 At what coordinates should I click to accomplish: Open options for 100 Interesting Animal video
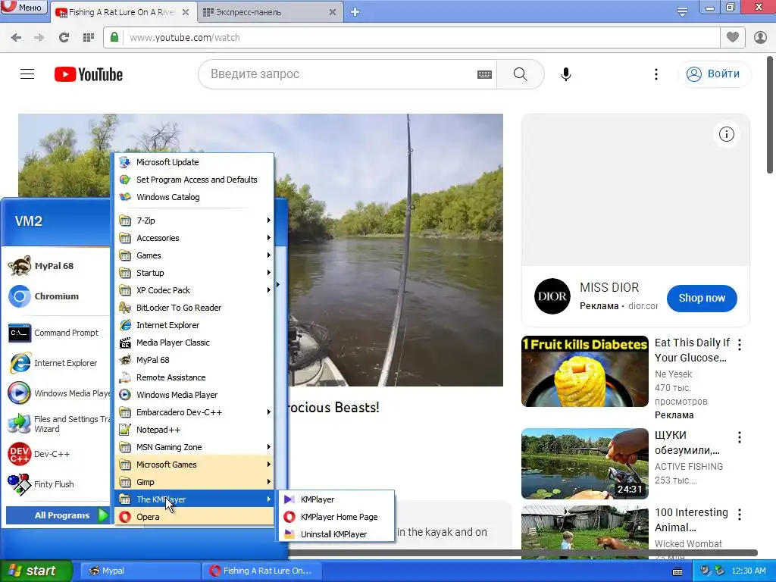coord(740,515)
